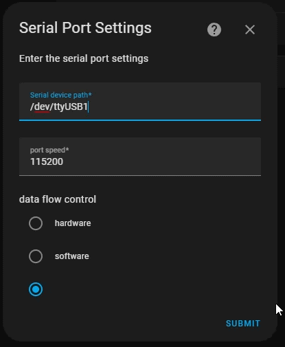This screenshot has height=347, width=285.
Task: Click the "hardware" option label text
Action: click(73, 223)
